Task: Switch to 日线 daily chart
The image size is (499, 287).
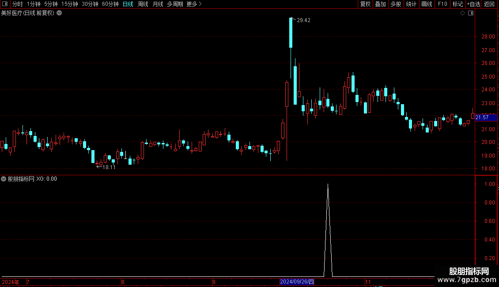Action: point(128,4)
